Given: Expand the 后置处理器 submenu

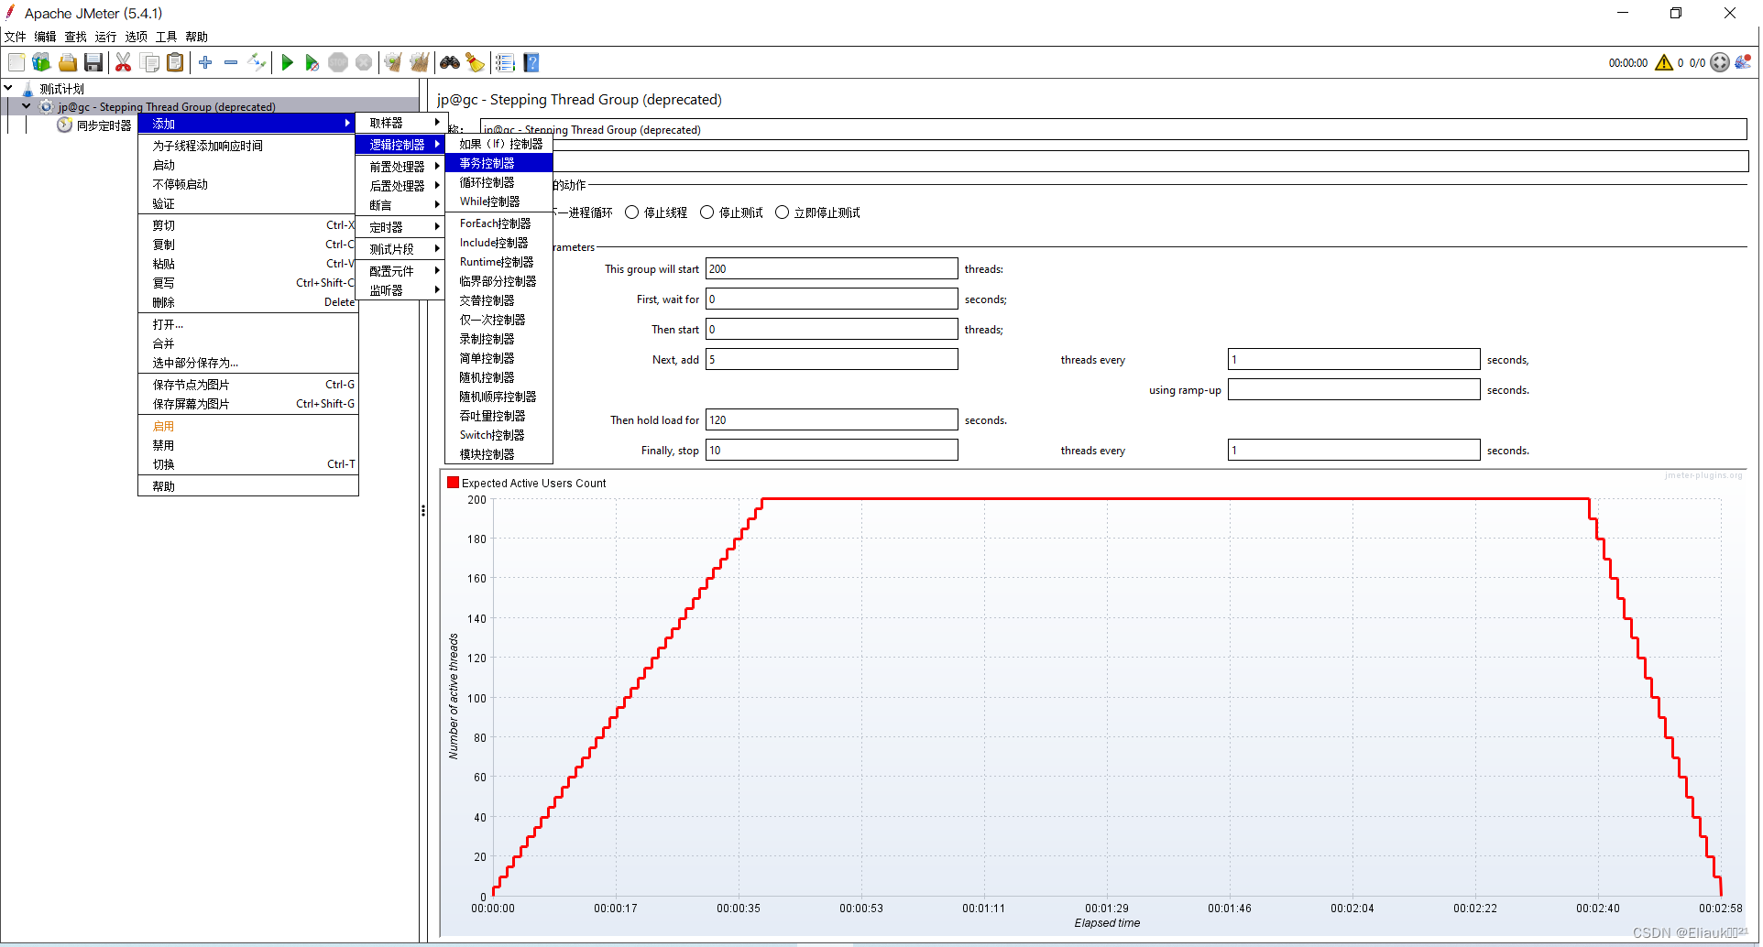Looking at the screenshot, I should 400,186.
